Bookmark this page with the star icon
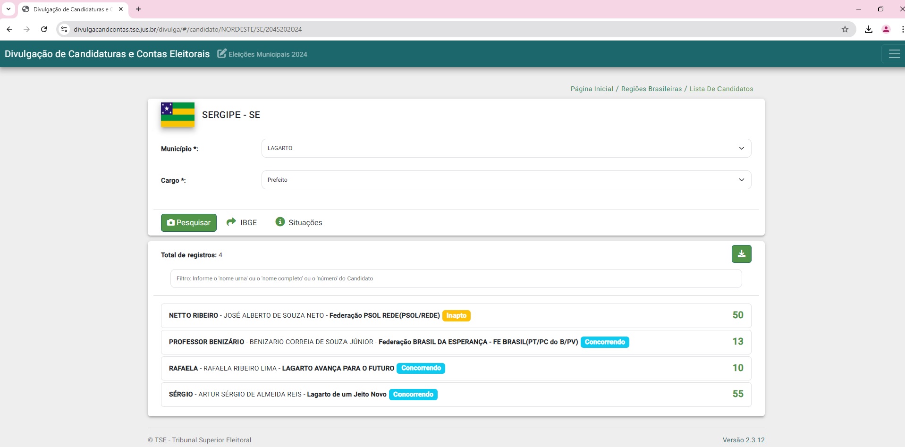This screenshot has height=447, width=905. click(x=845, y=29)
